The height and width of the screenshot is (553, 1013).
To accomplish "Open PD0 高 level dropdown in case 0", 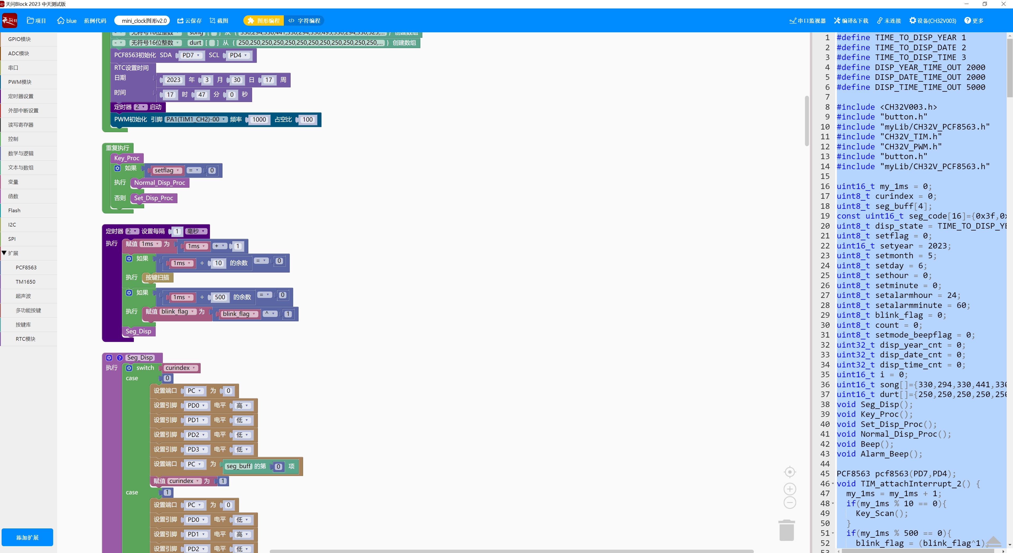I will (x=242, y=405).
